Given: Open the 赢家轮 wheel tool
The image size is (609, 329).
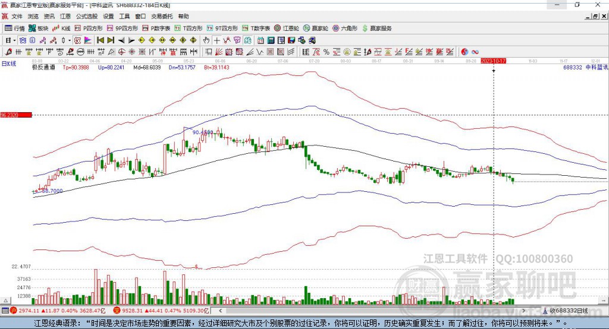Looking at the screenshot, I should click(x=316, y=29).
